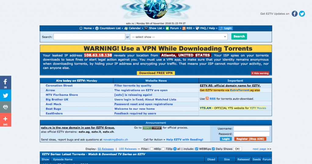Viewport: 312px width, 164px height.
Task: Open the Arrow show link
Action: tap(50, 90)
